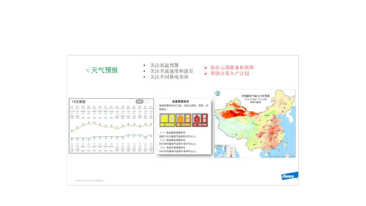Click red text 帮助决策生产计划

coord(230,73)
